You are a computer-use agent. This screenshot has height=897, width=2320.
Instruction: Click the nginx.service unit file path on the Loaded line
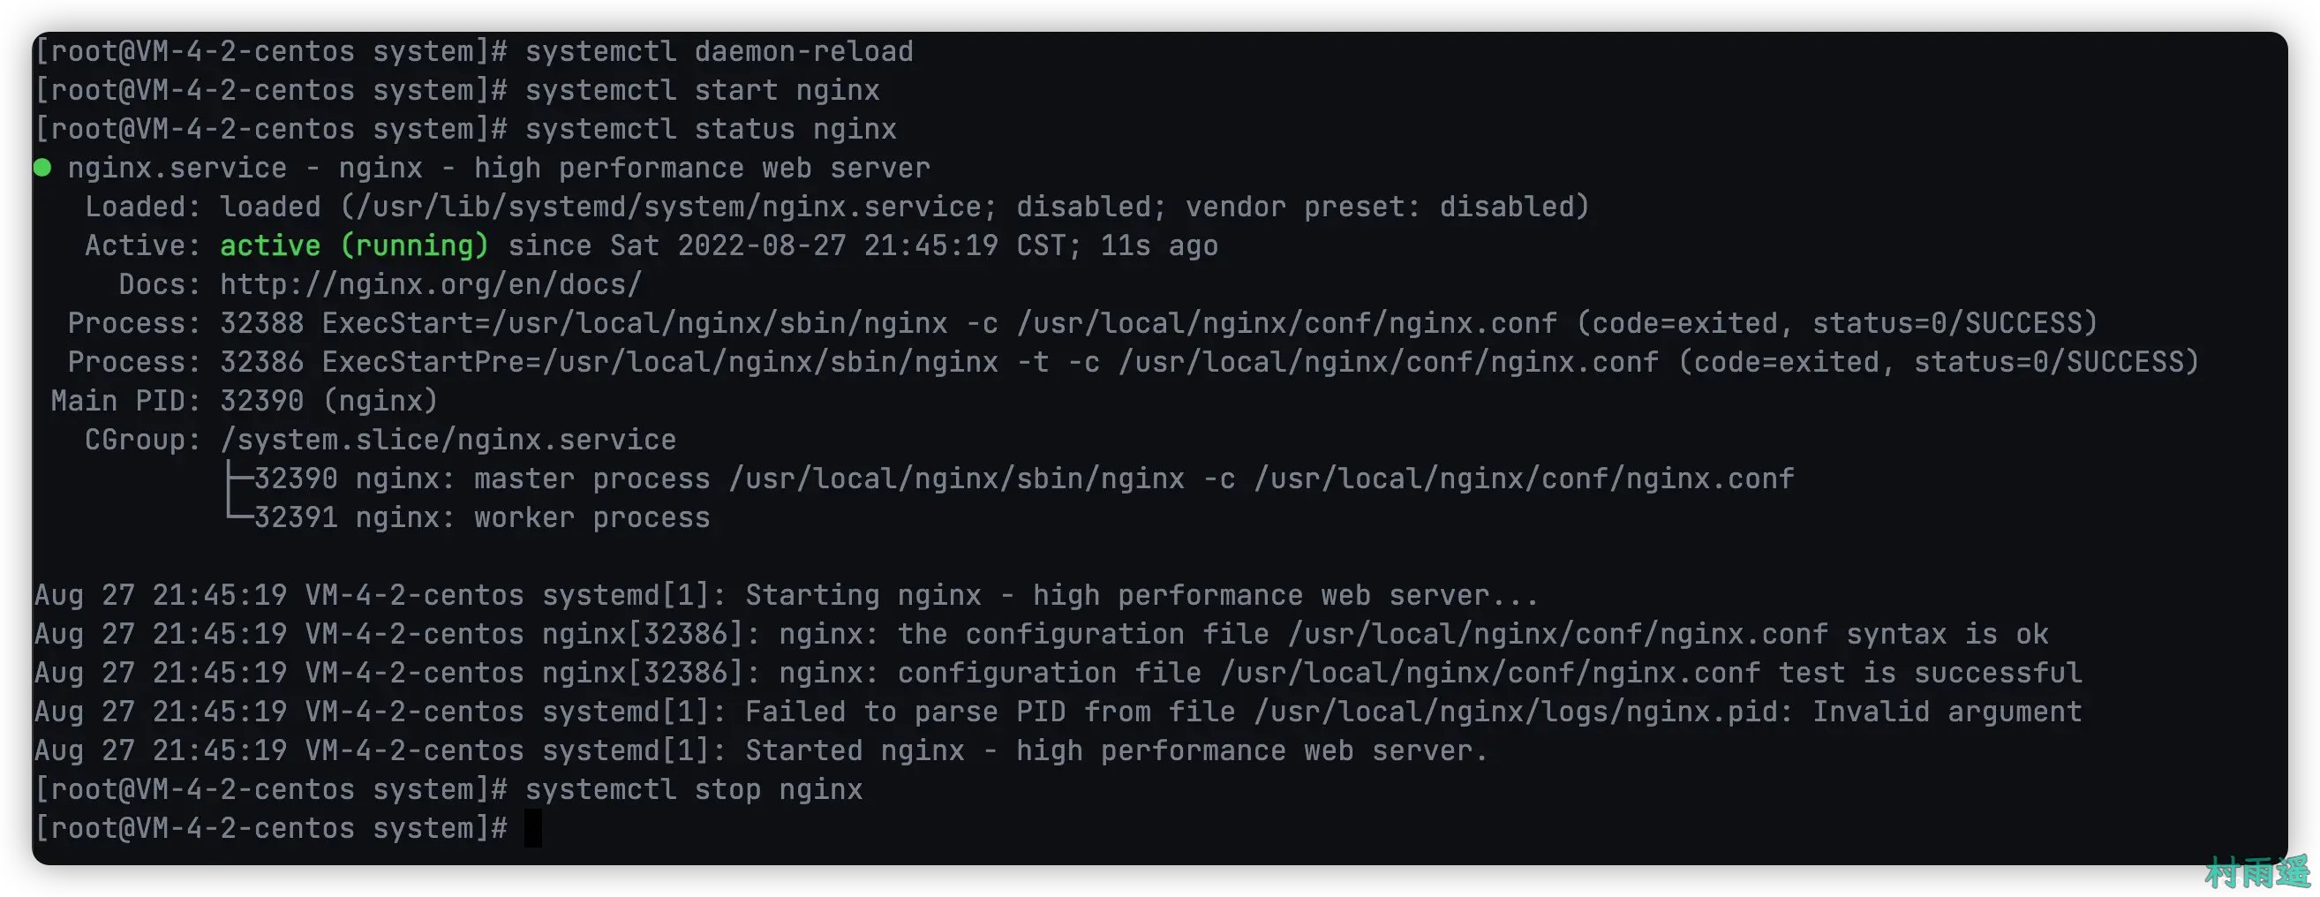point(668,207)
